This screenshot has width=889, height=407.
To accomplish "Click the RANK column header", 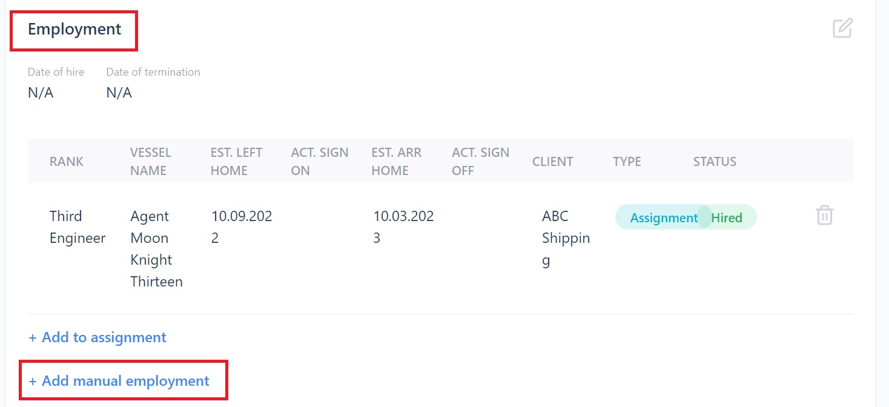I will [x=67, y=162].
